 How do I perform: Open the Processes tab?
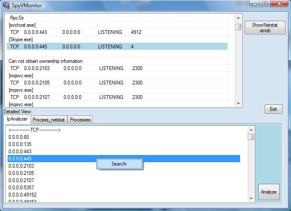click(x=80, y=120)
